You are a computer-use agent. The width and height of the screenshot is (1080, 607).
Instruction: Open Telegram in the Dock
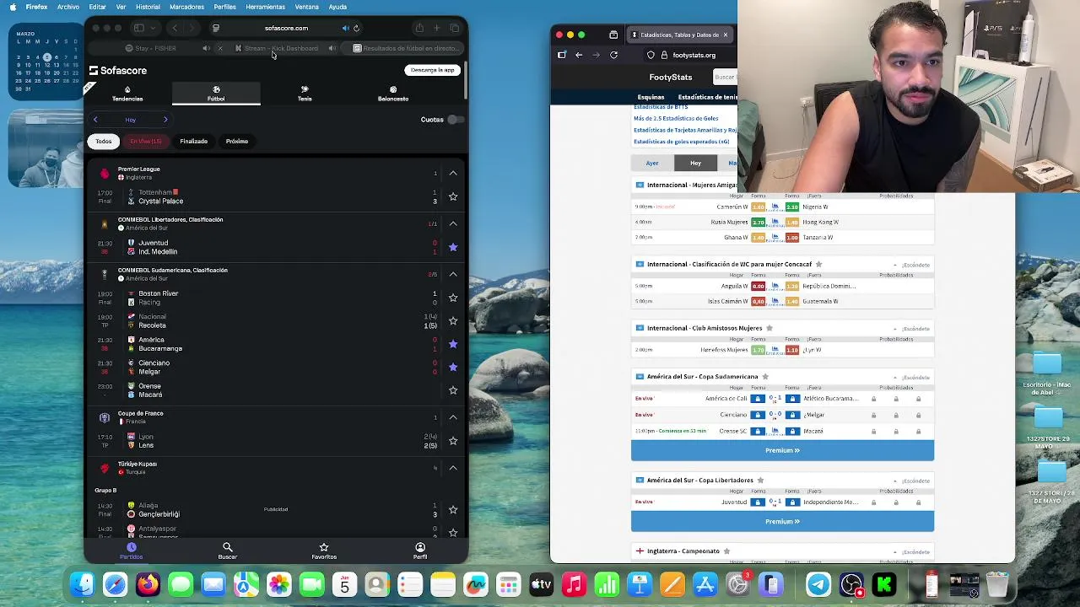pos(818,584)
